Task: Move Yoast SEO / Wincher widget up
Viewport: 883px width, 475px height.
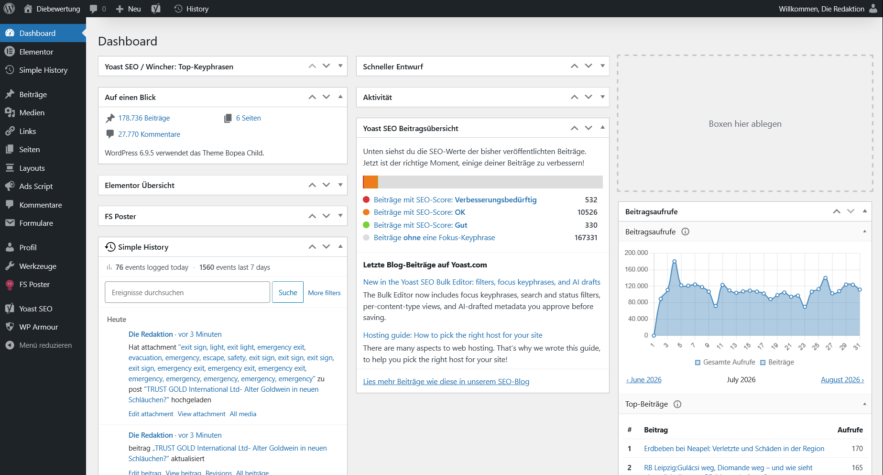Action: coord(312,66)
